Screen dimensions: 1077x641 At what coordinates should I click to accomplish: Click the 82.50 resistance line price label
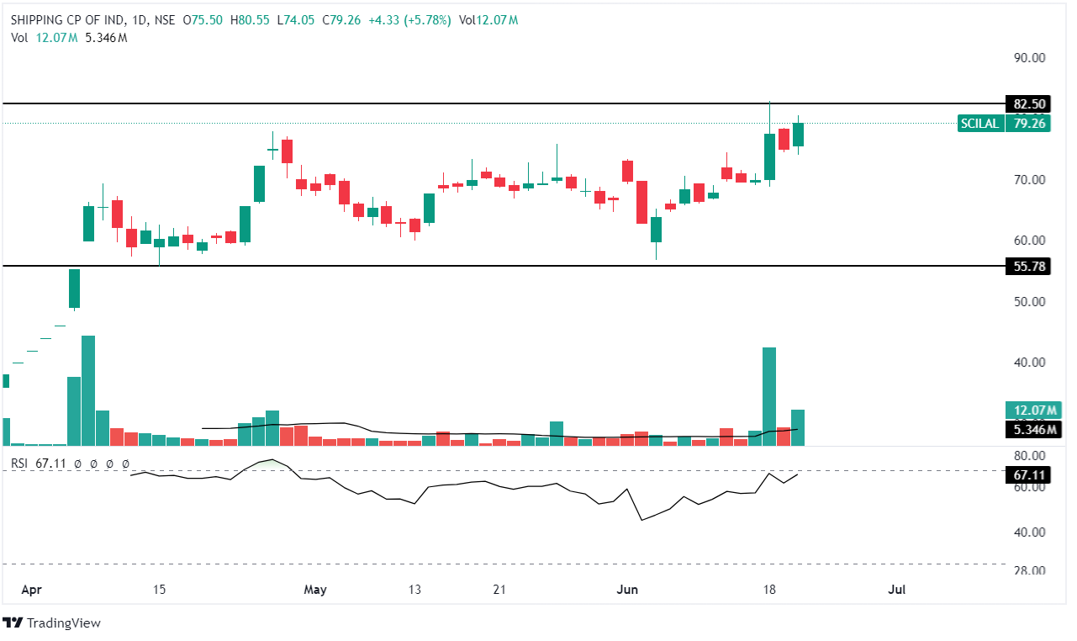tap(1027, 104)
